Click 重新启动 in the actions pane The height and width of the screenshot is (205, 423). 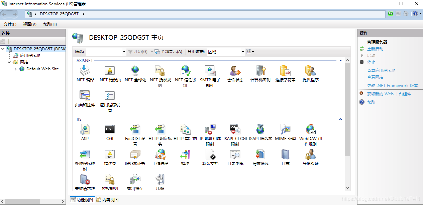(375, 49)
